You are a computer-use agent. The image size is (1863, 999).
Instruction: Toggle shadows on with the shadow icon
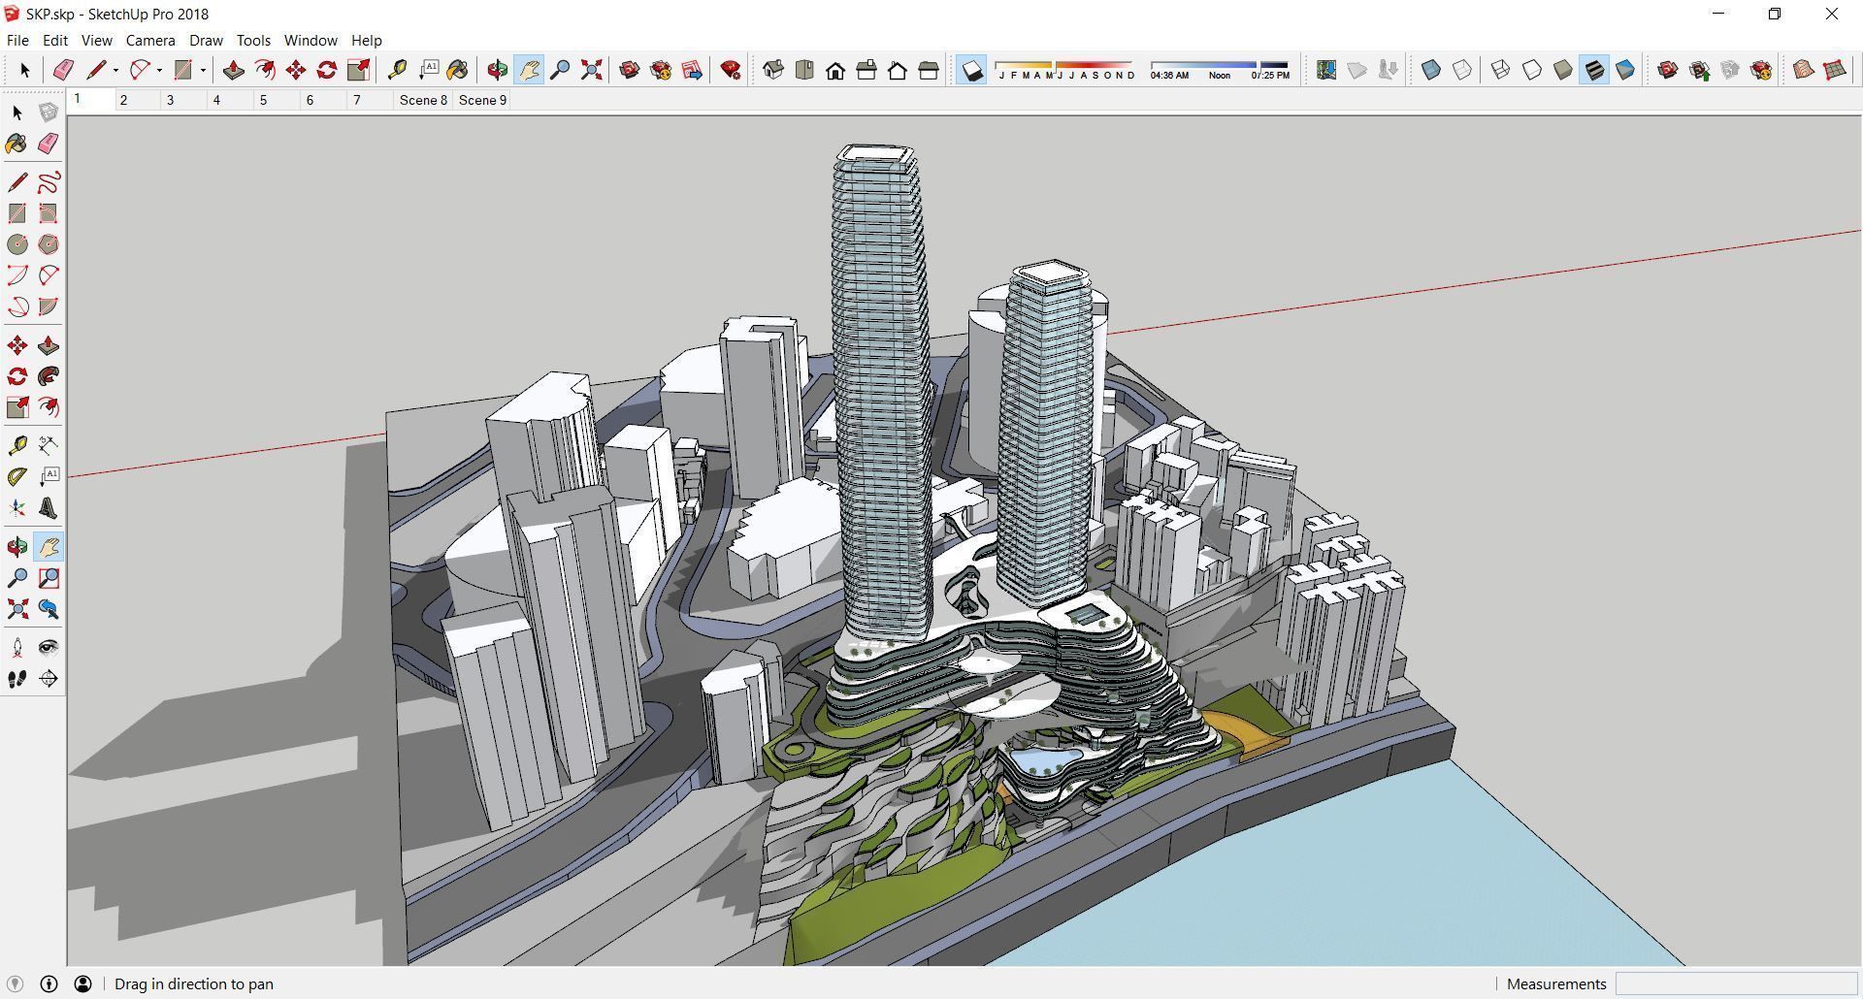pyautogui.click(x=973, y=69)
